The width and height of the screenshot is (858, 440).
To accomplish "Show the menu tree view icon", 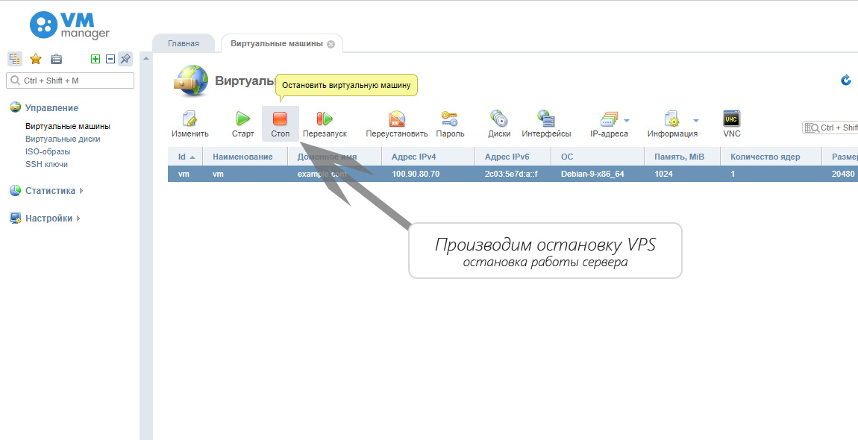I will tap(15, 59).
